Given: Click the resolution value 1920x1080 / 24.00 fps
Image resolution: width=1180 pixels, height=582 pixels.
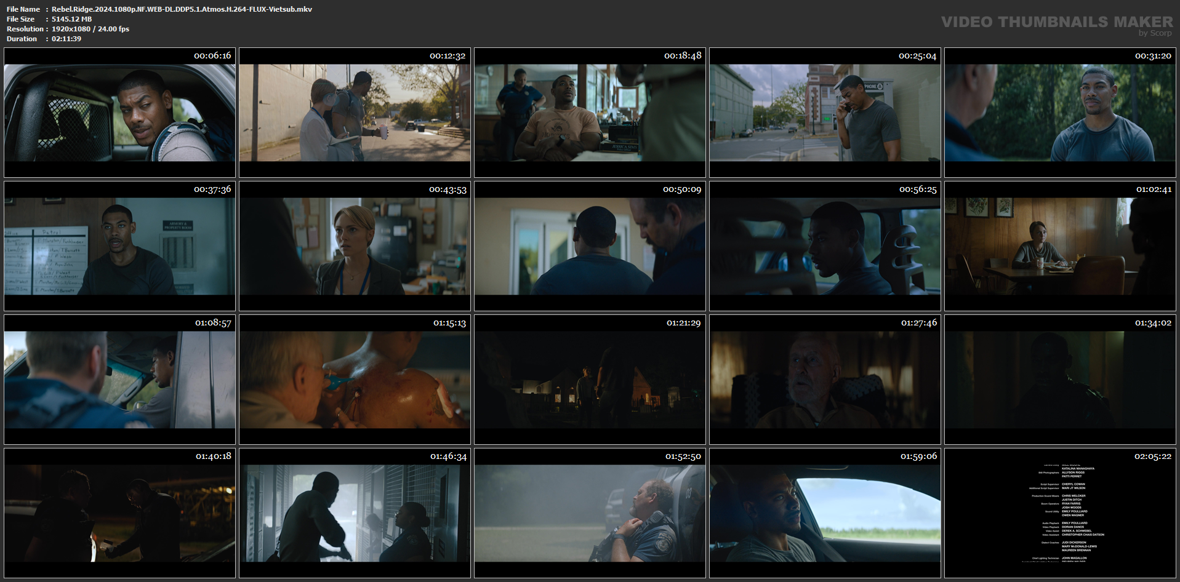Looking at the screenshot, I should point(90,29).
